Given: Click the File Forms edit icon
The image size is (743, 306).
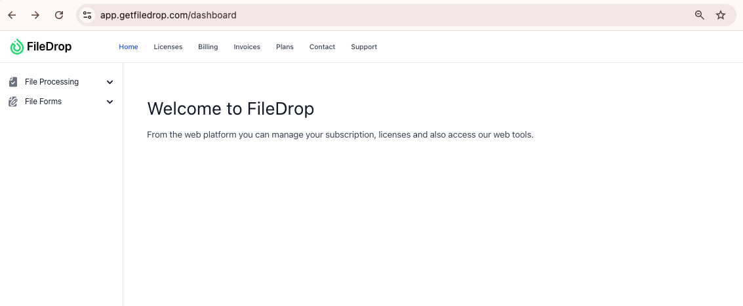Looking at the screenshot, I should [x=12, y=102].
